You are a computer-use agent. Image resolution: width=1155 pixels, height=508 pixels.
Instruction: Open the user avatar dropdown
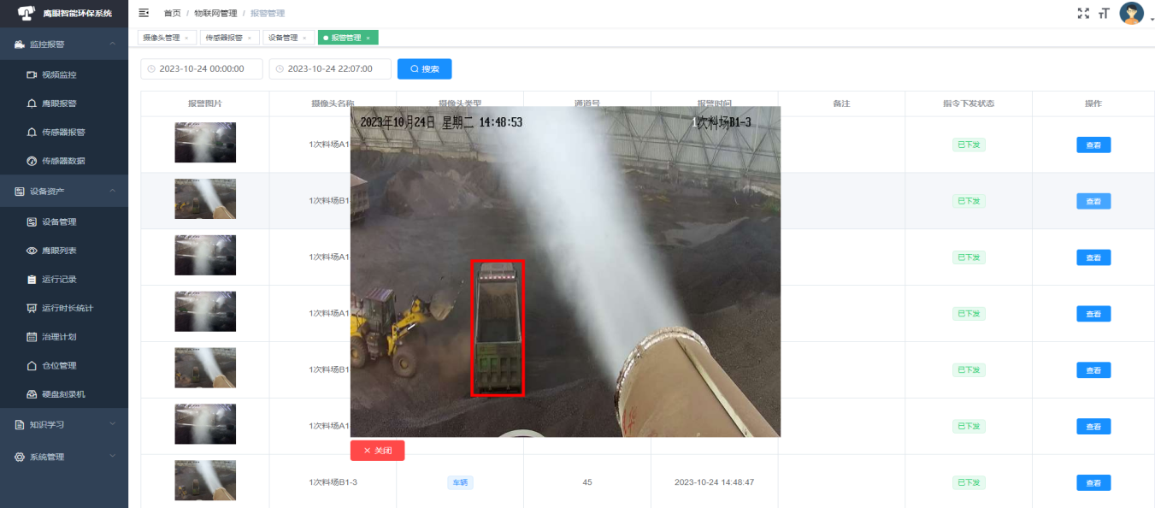pyautogui.click(x=1133, y=14)
